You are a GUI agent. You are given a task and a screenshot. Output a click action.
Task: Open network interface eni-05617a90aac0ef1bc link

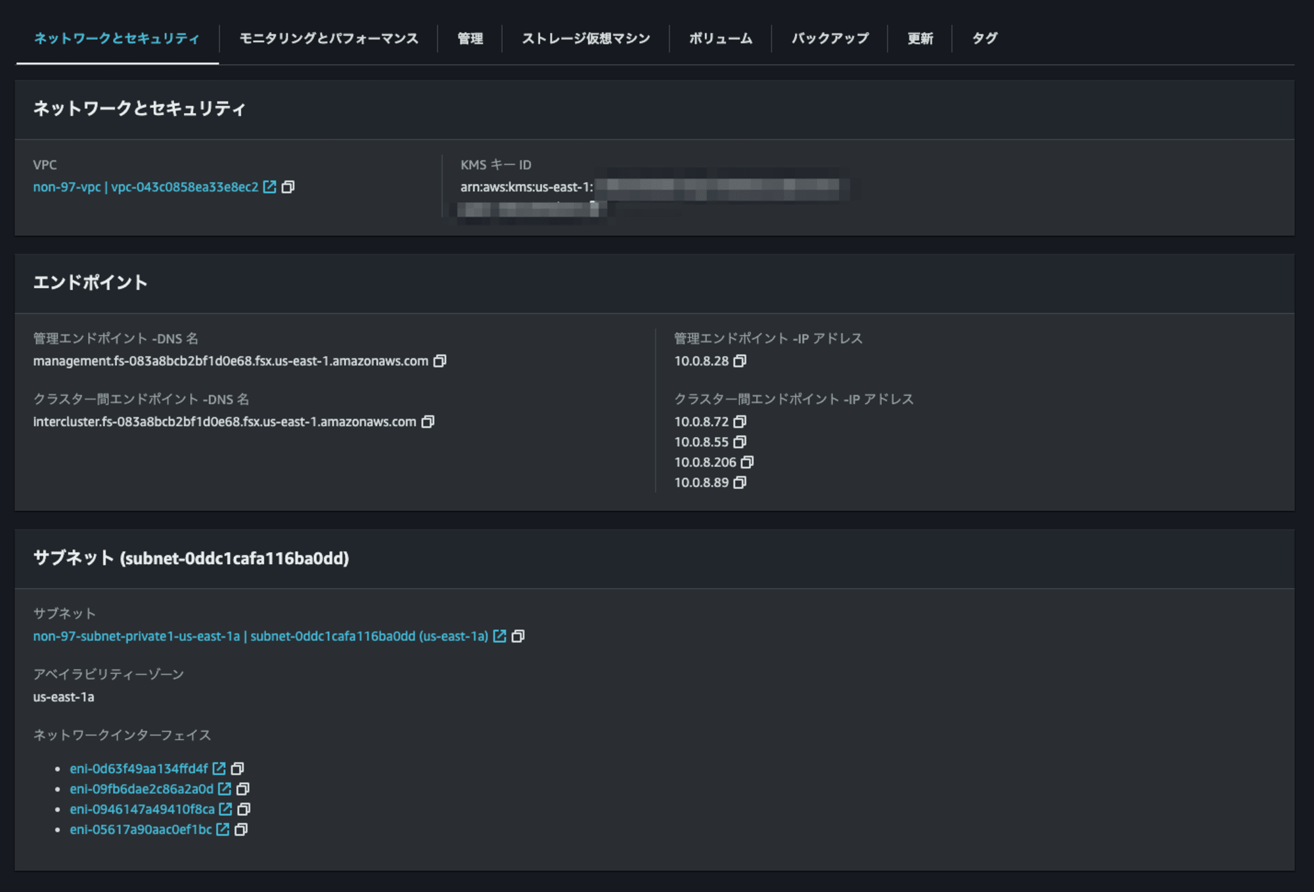(141, 830)
